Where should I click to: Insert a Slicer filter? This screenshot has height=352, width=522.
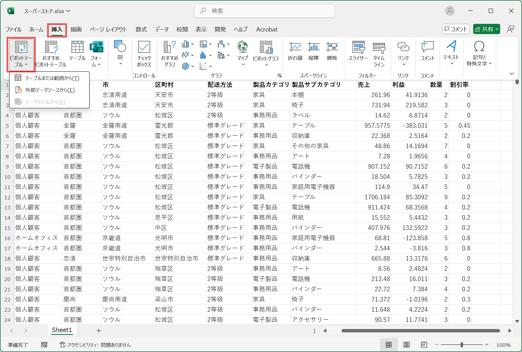tap(358, 51)
